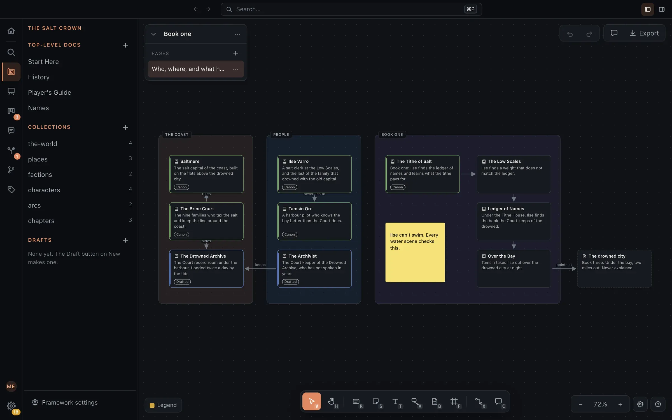Activate the arrow connector tool
The height and width of the screenshot is (420, 672).
pos(415,402)
